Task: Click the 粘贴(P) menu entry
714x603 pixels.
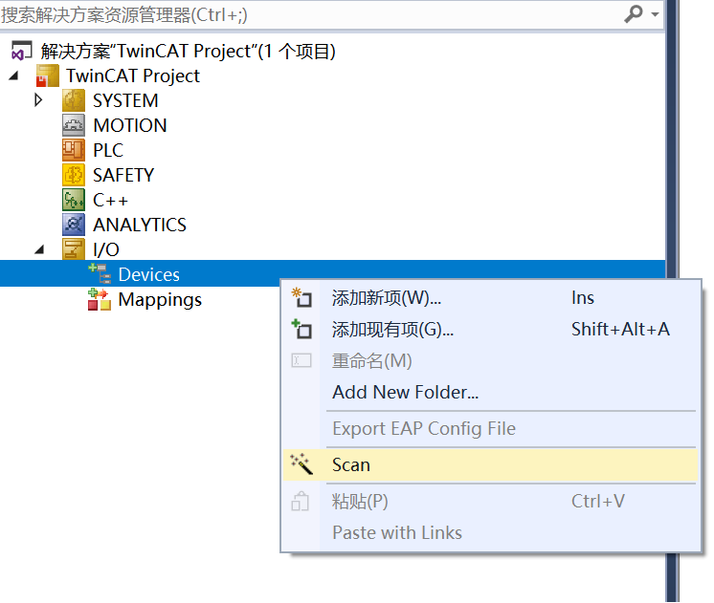Action: (490, 502)
